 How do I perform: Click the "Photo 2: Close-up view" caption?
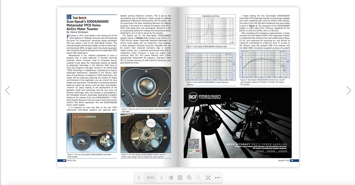point(146,110)
